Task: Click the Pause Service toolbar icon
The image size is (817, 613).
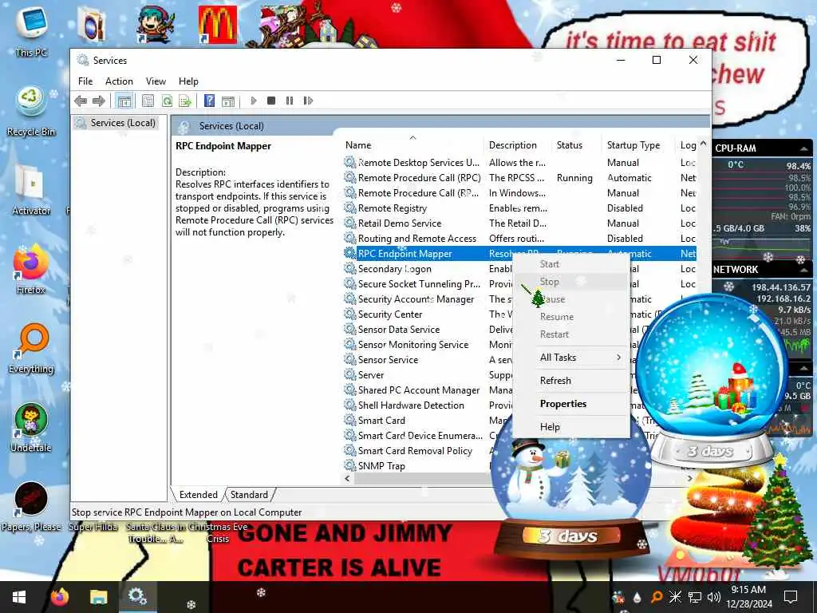Action: pyautogui.click(x=289, y=101)
